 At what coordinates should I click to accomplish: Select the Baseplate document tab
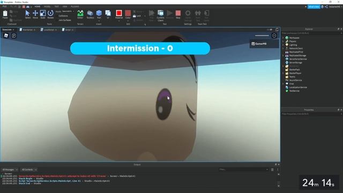pos(7,29)
